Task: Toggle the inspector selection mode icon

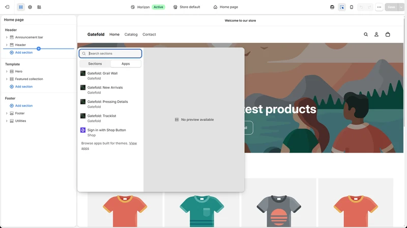Action: tap(342, 7)
